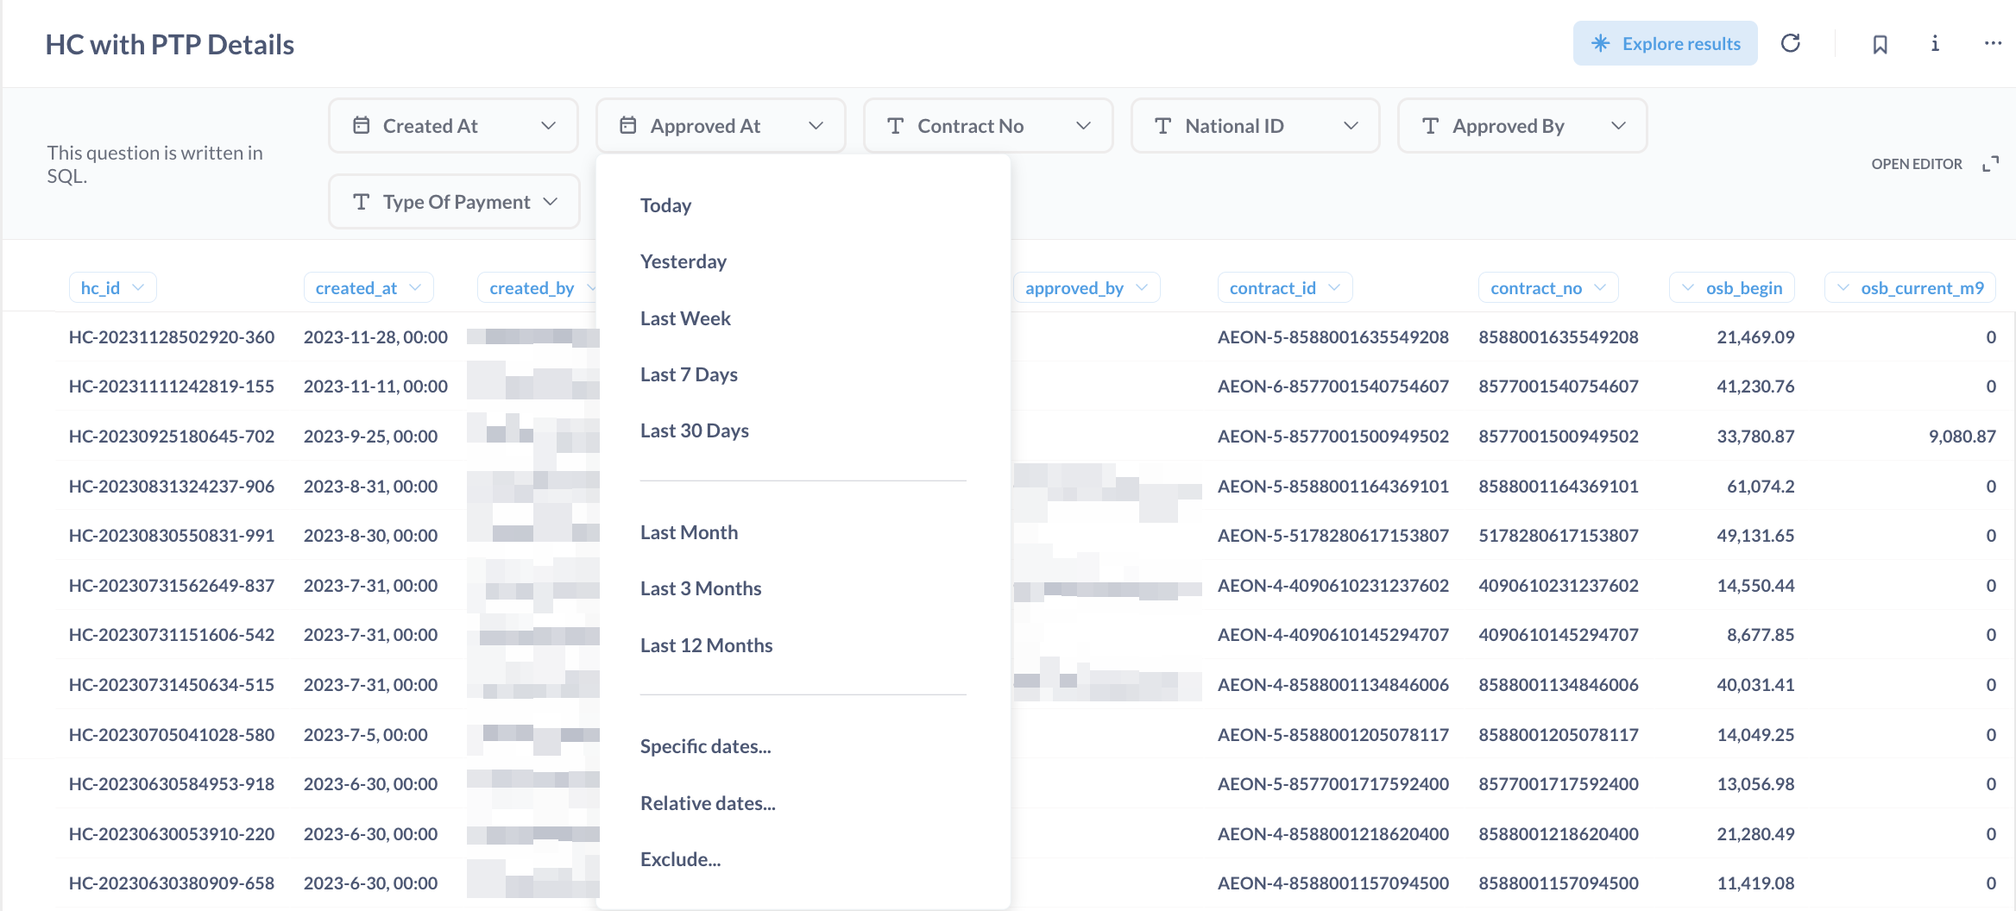
Task: Open osb_begin column header menu
Action: 1732,288
